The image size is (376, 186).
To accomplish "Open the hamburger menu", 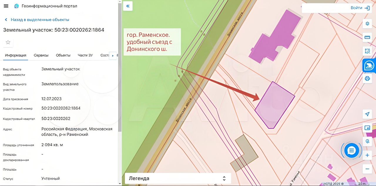I will coord(6,6).
